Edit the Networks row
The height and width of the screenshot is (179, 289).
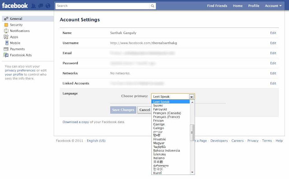pyautogui.click(x=273, y=73)
